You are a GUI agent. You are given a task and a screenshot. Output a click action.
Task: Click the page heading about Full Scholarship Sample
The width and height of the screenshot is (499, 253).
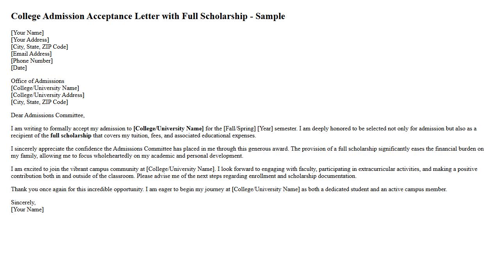(x=148, y=16)
